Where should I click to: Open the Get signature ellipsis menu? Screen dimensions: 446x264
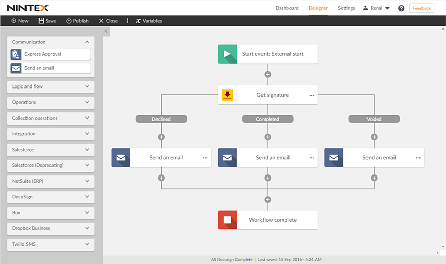point(311,95)
